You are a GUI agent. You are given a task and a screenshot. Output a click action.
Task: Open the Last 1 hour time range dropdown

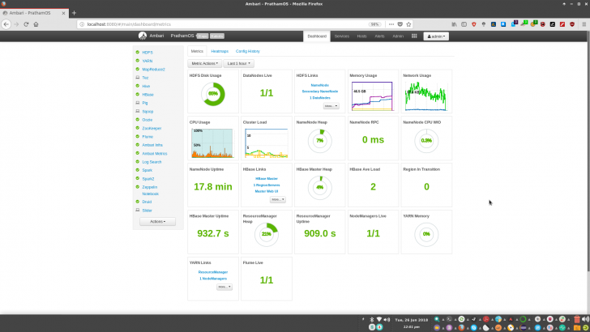point(239,63)
